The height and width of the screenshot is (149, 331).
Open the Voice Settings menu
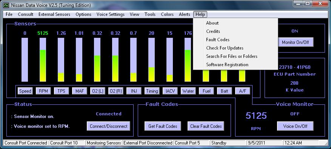[x=111, y=14]
